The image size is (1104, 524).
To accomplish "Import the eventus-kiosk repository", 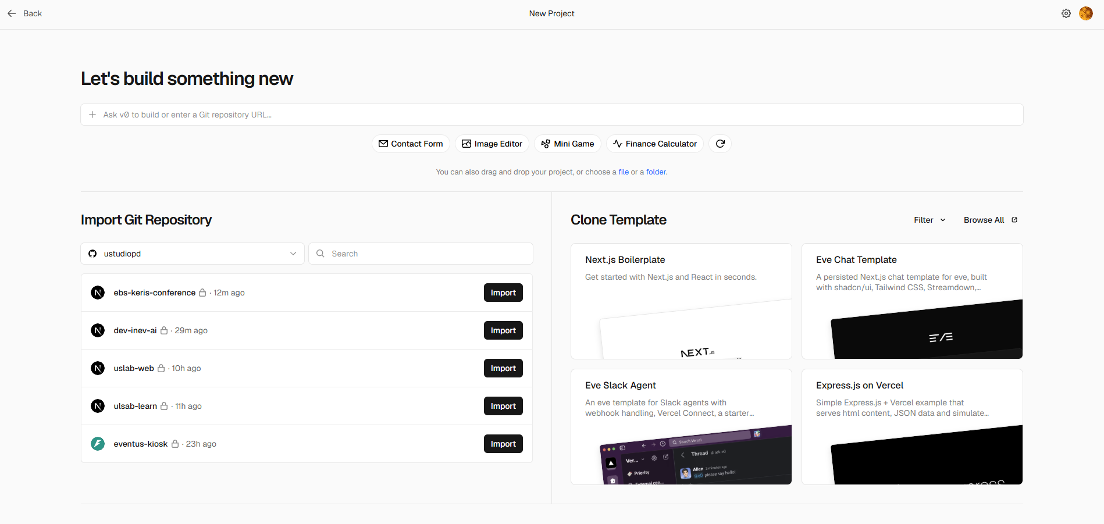I will [503, 444].
